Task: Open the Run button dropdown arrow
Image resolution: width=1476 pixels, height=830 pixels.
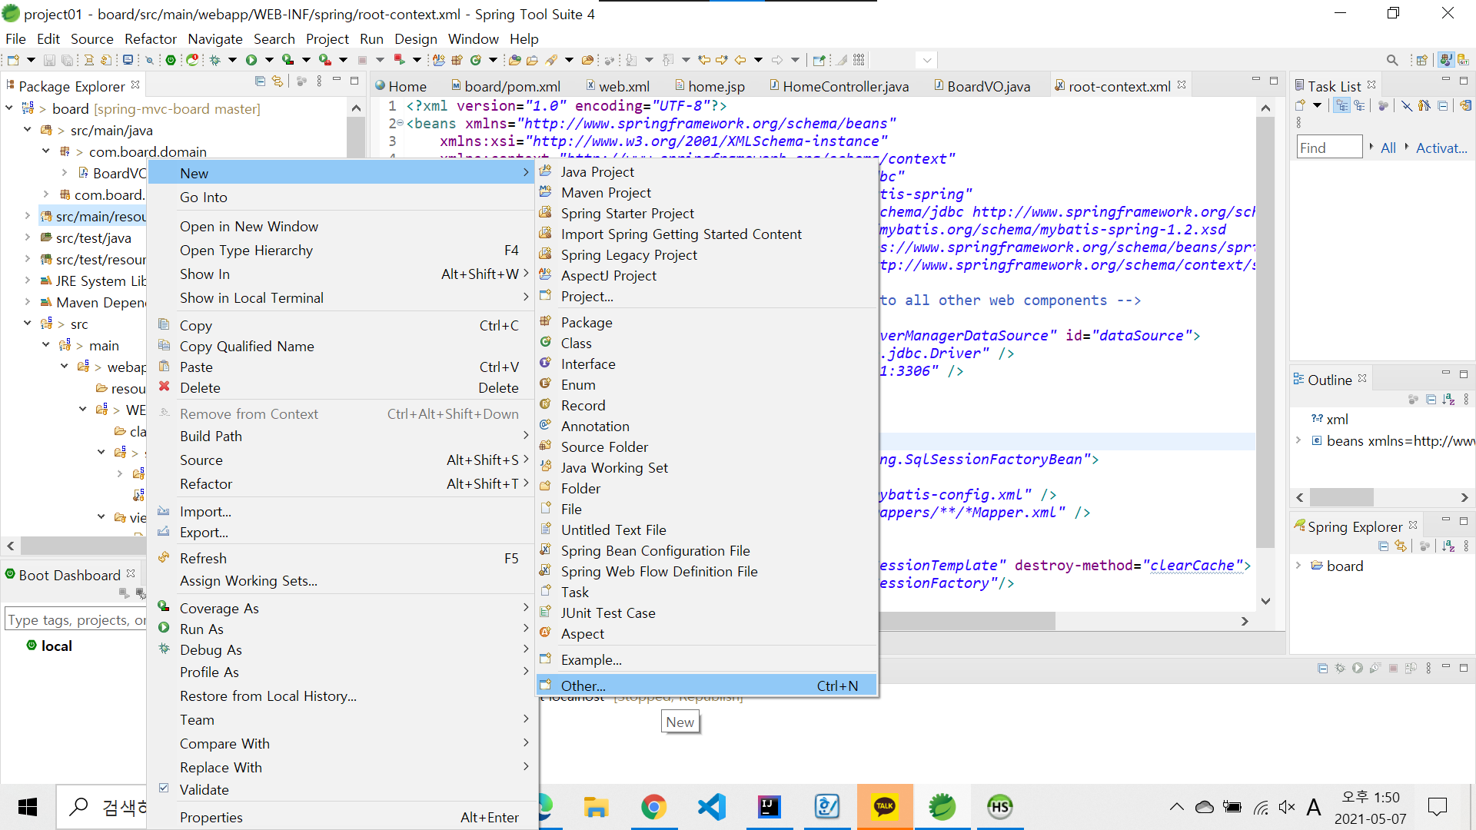Action: pyautogui.click(x=269, y=60)
